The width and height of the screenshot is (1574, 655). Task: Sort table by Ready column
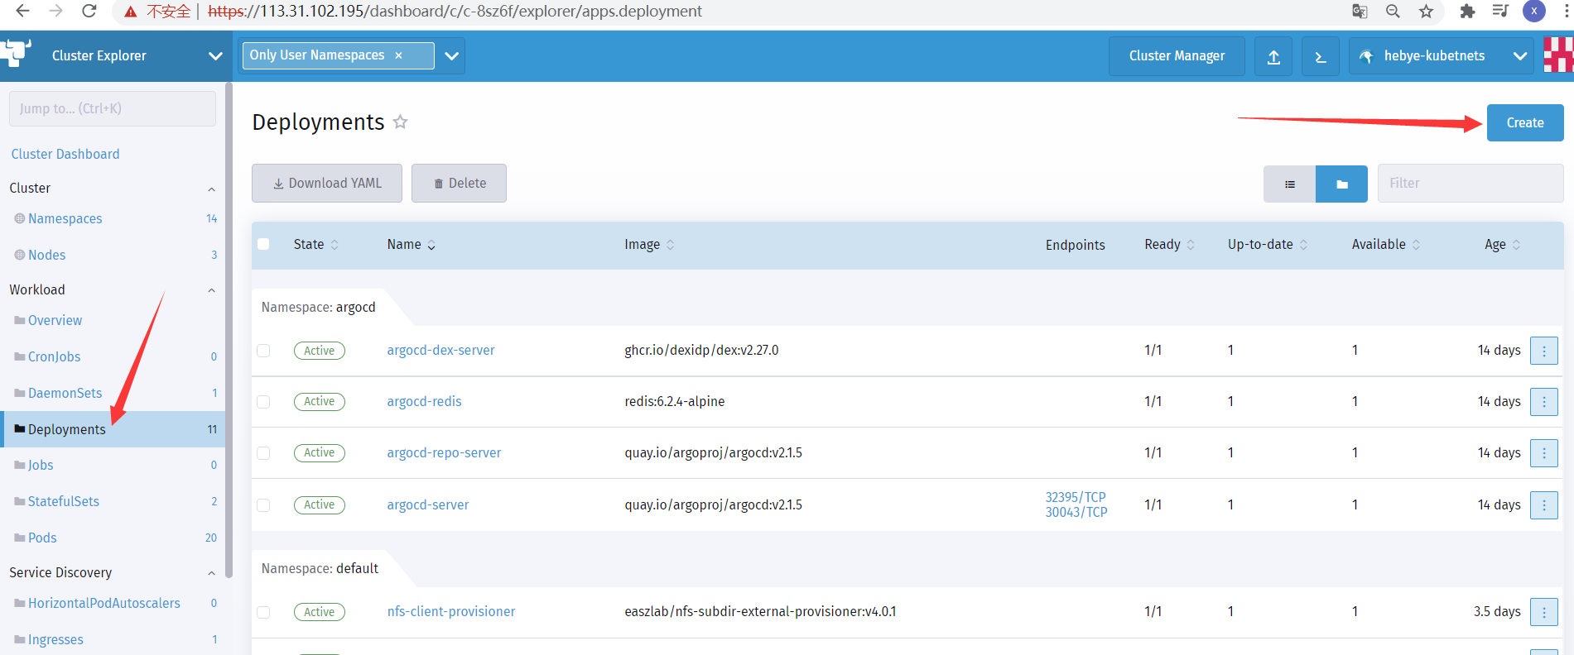coord(1170,245)
